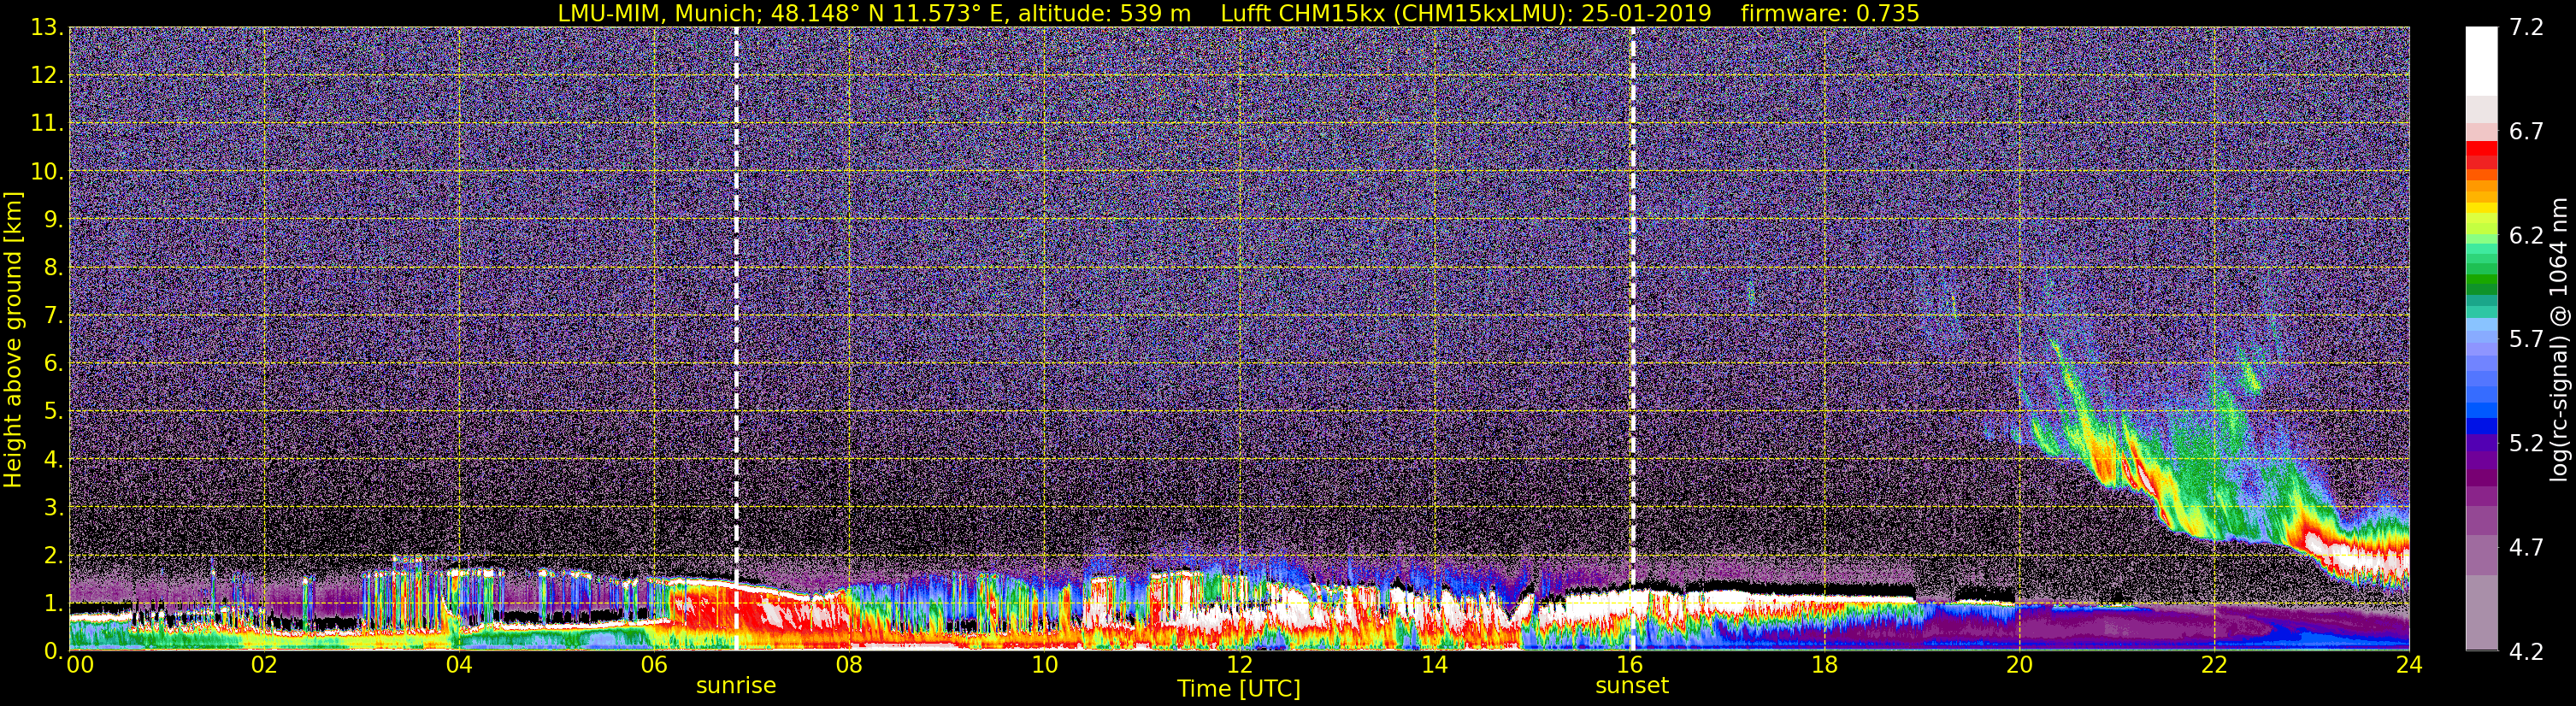The width and height of the screenshot is (2576, 706).
Task: Click the time axis tick label 10
Action: tap(1044, 665)
